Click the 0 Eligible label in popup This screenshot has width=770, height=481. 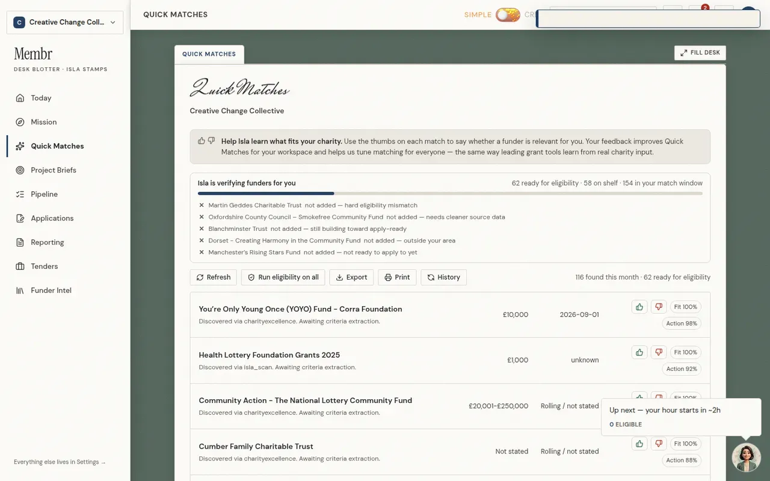tap(626, 424)
